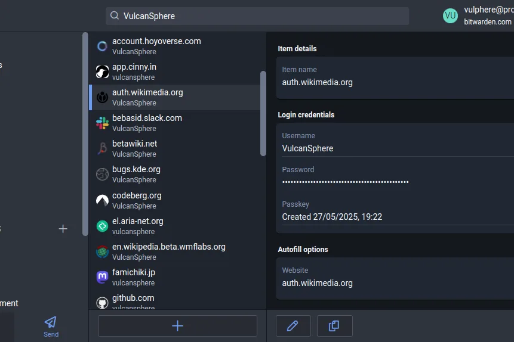Click the plus icon in left sidebar
Screen dimensions: 514x342
63,229
